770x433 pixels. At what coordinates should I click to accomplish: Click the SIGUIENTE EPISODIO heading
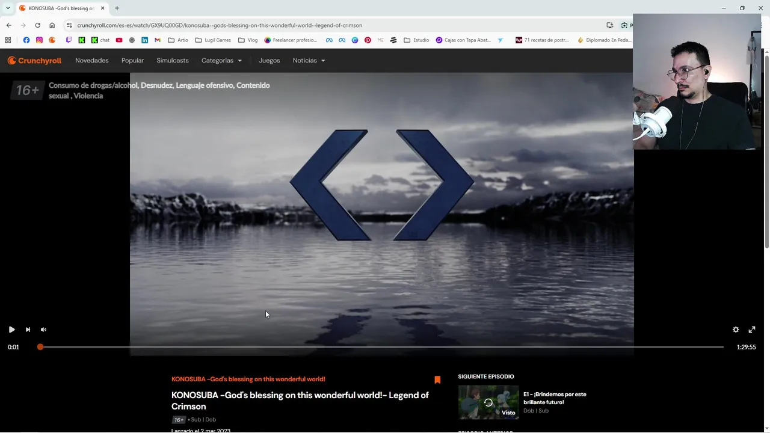pyautogui.click(x=486, y=376)
